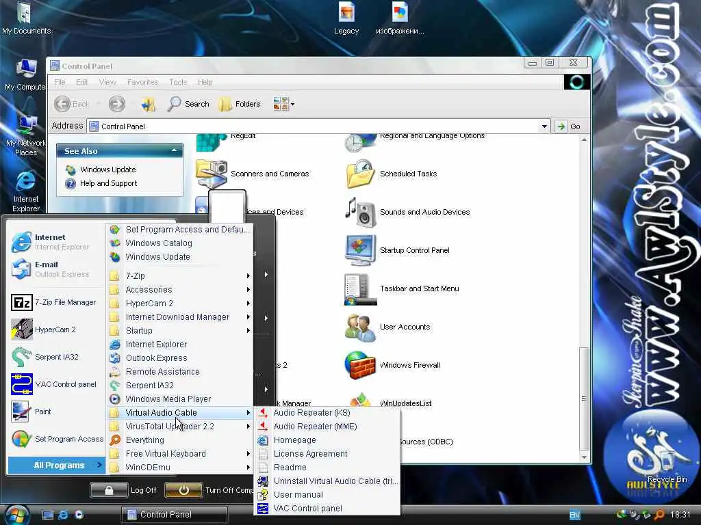Viewport: 701px width, 525px height.
Task: Click Control Panel taskbar button
Action: click(x=175, y=515)
